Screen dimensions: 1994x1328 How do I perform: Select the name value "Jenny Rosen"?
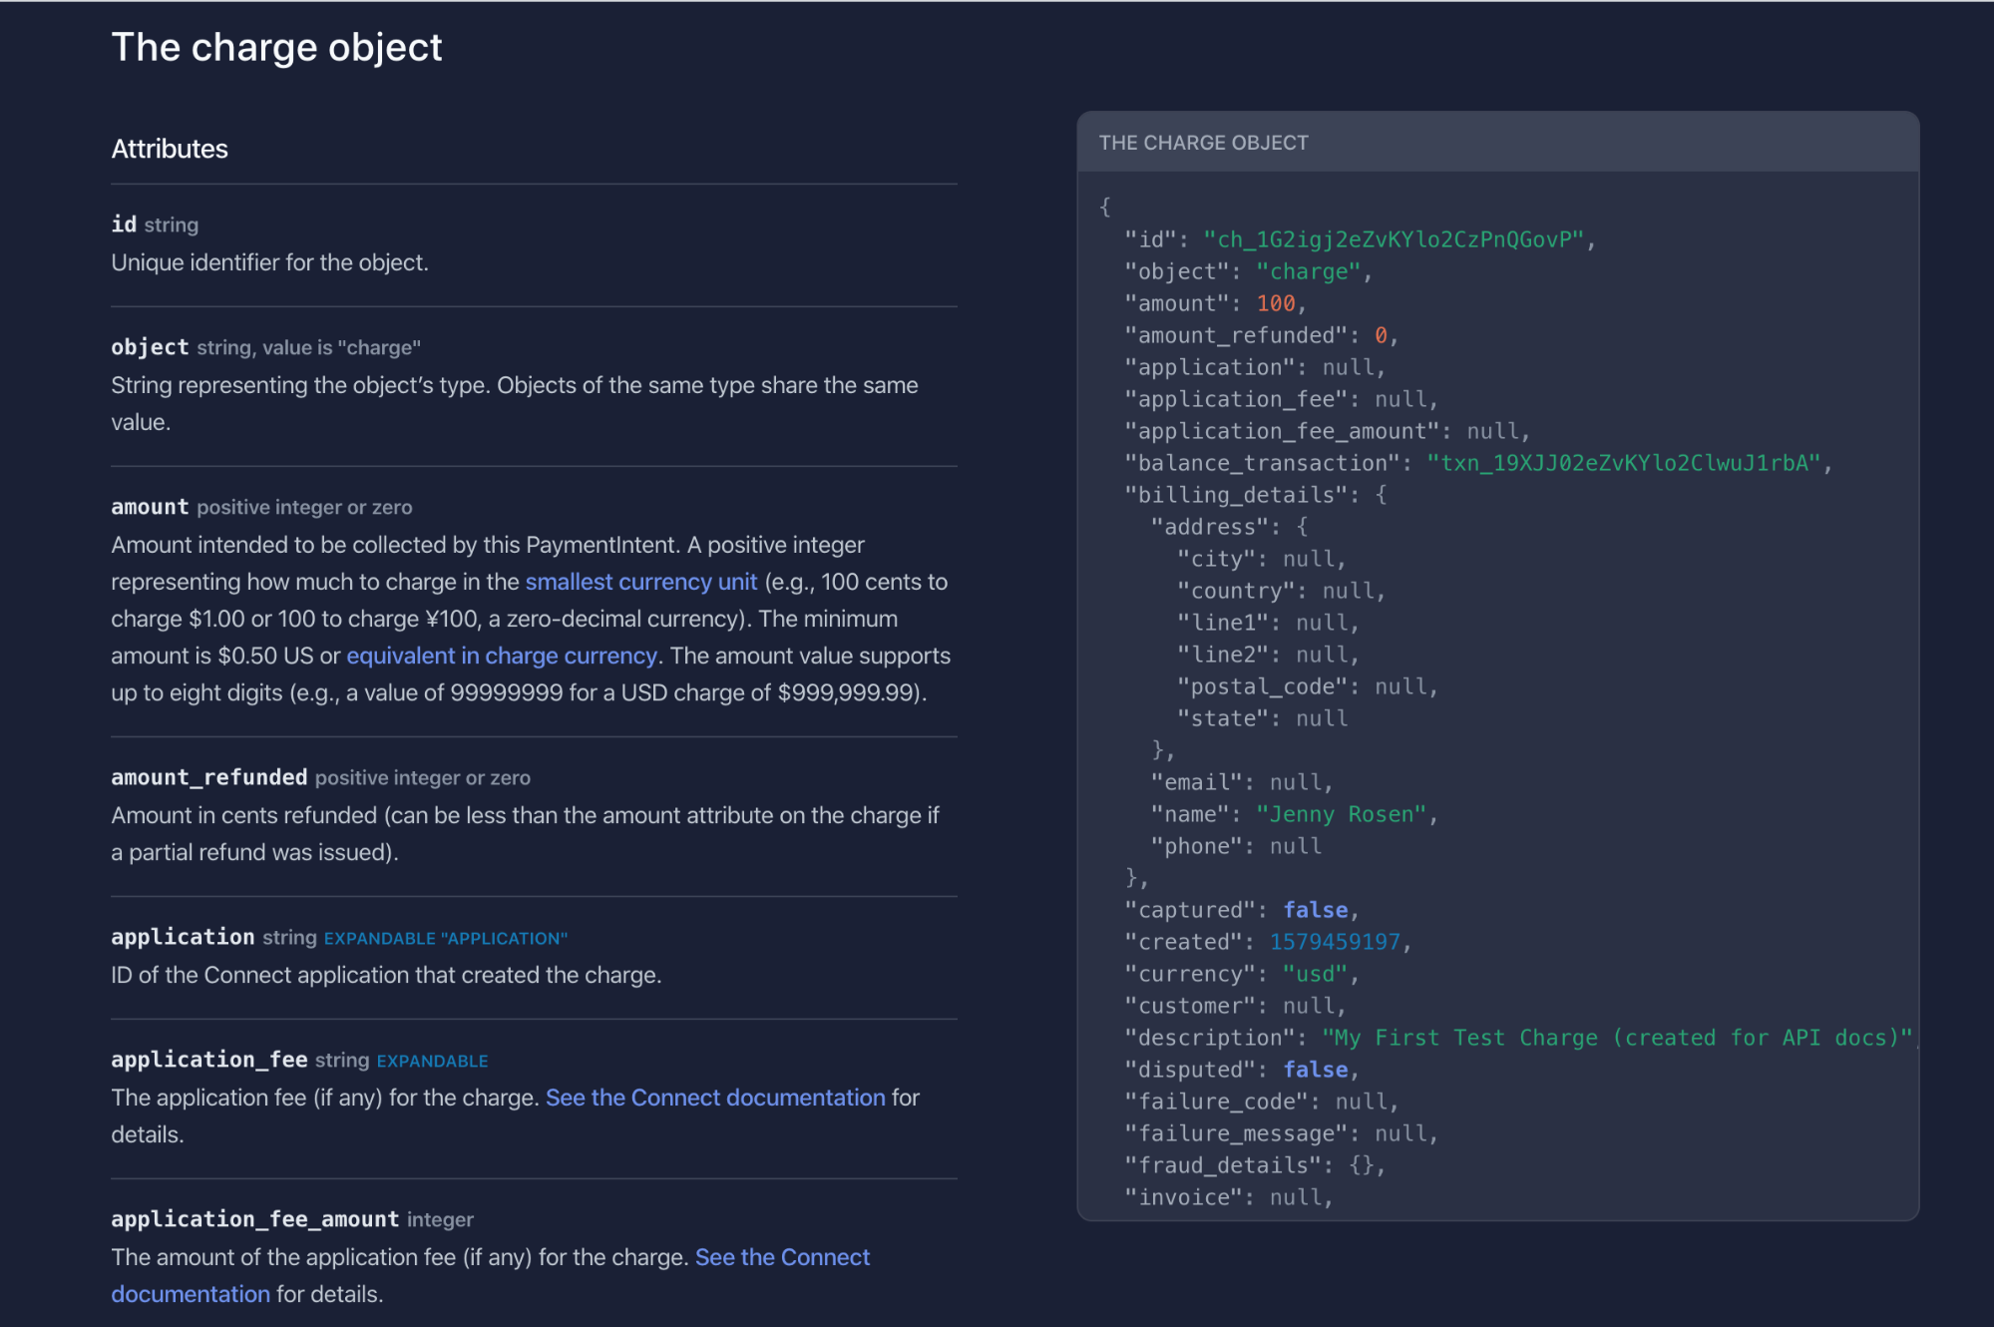pos(1341,814)
